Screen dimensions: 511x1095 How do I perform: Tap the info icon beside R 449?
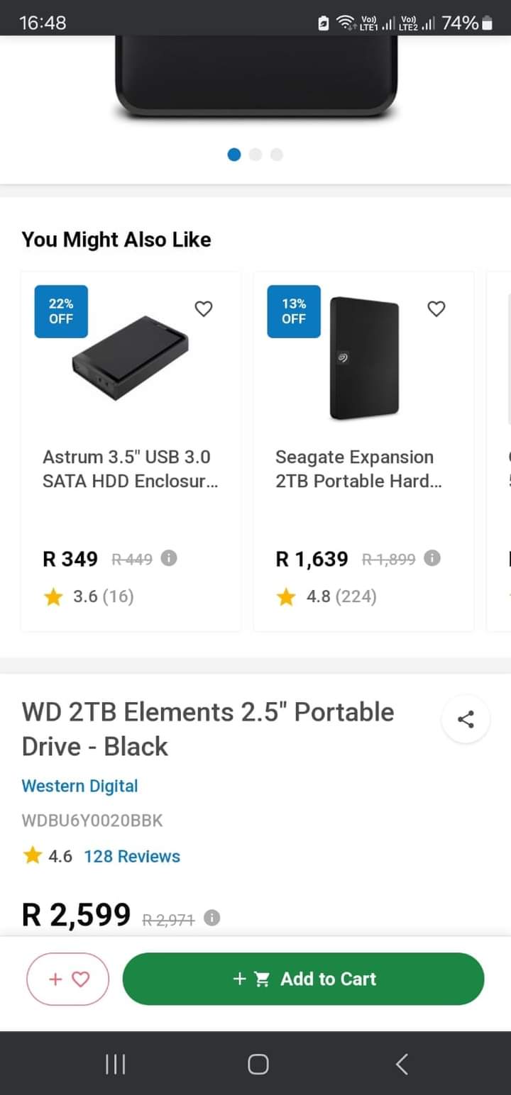(169, 558)
